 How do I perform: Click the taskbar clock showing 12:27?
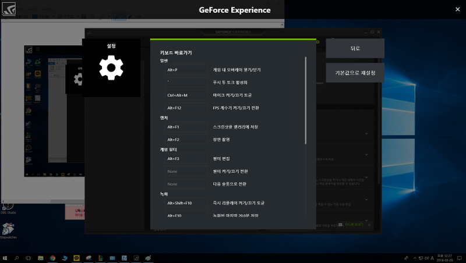(445, 258)
